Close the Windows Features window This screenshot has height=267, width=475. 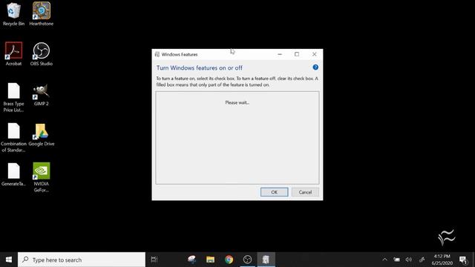314,54
